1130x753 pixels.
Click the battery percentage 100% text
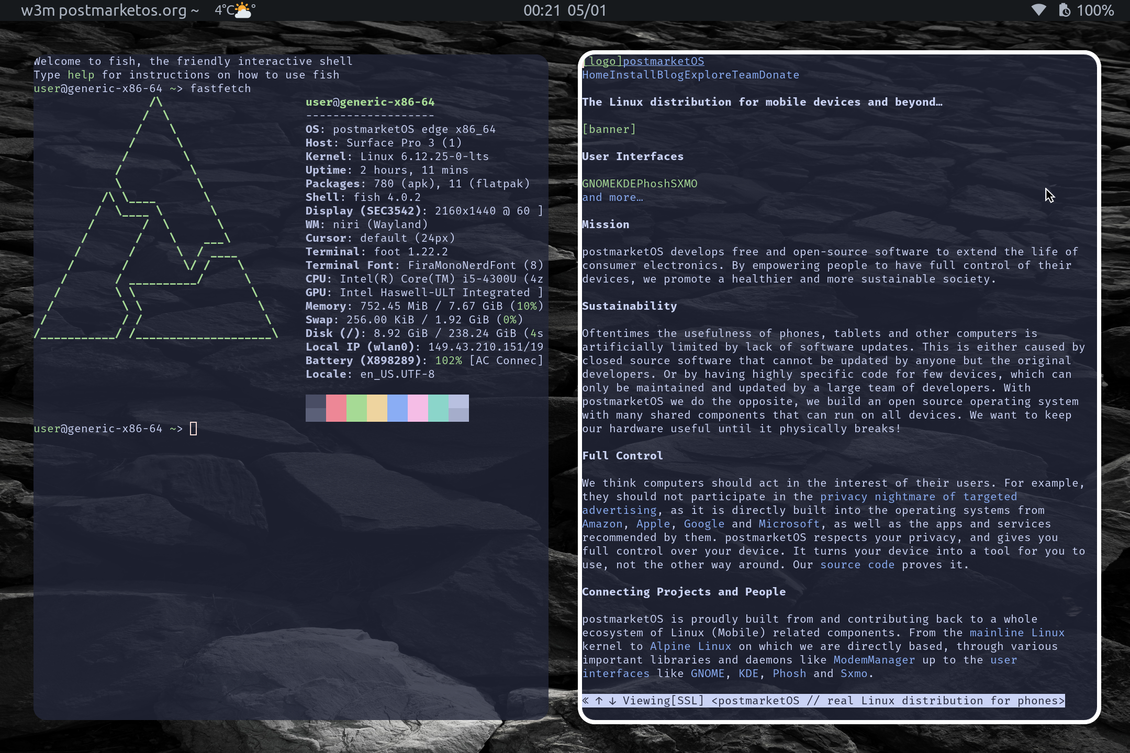[1095, 10]
